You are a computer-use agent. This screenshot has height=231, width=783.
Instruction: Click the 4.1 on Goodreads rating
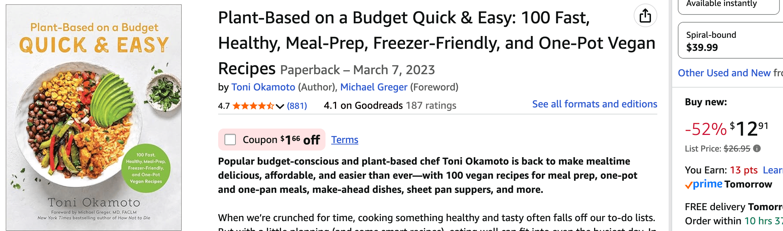(363, 106)
